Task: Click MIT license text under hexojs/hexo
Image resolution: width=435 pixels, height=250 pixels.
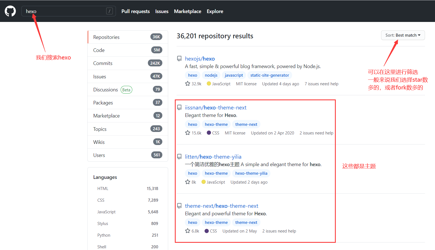Action: (246, 84)
